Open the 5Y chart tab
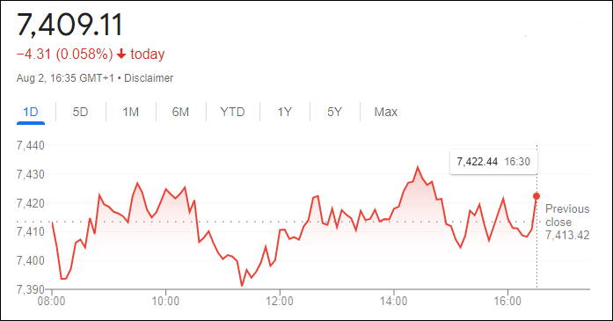The width and height of the screenshot is (613, 321). [x=334, y=113]
